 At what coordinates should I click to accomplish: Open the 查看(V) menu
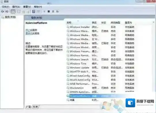click(27, 7)
